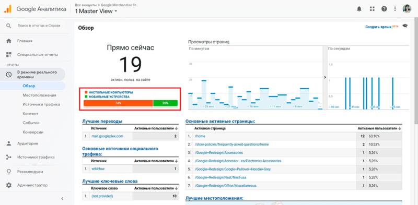The image size is (418, 205).
Task: Open the Местоположения report
Action: pos(40,95)
